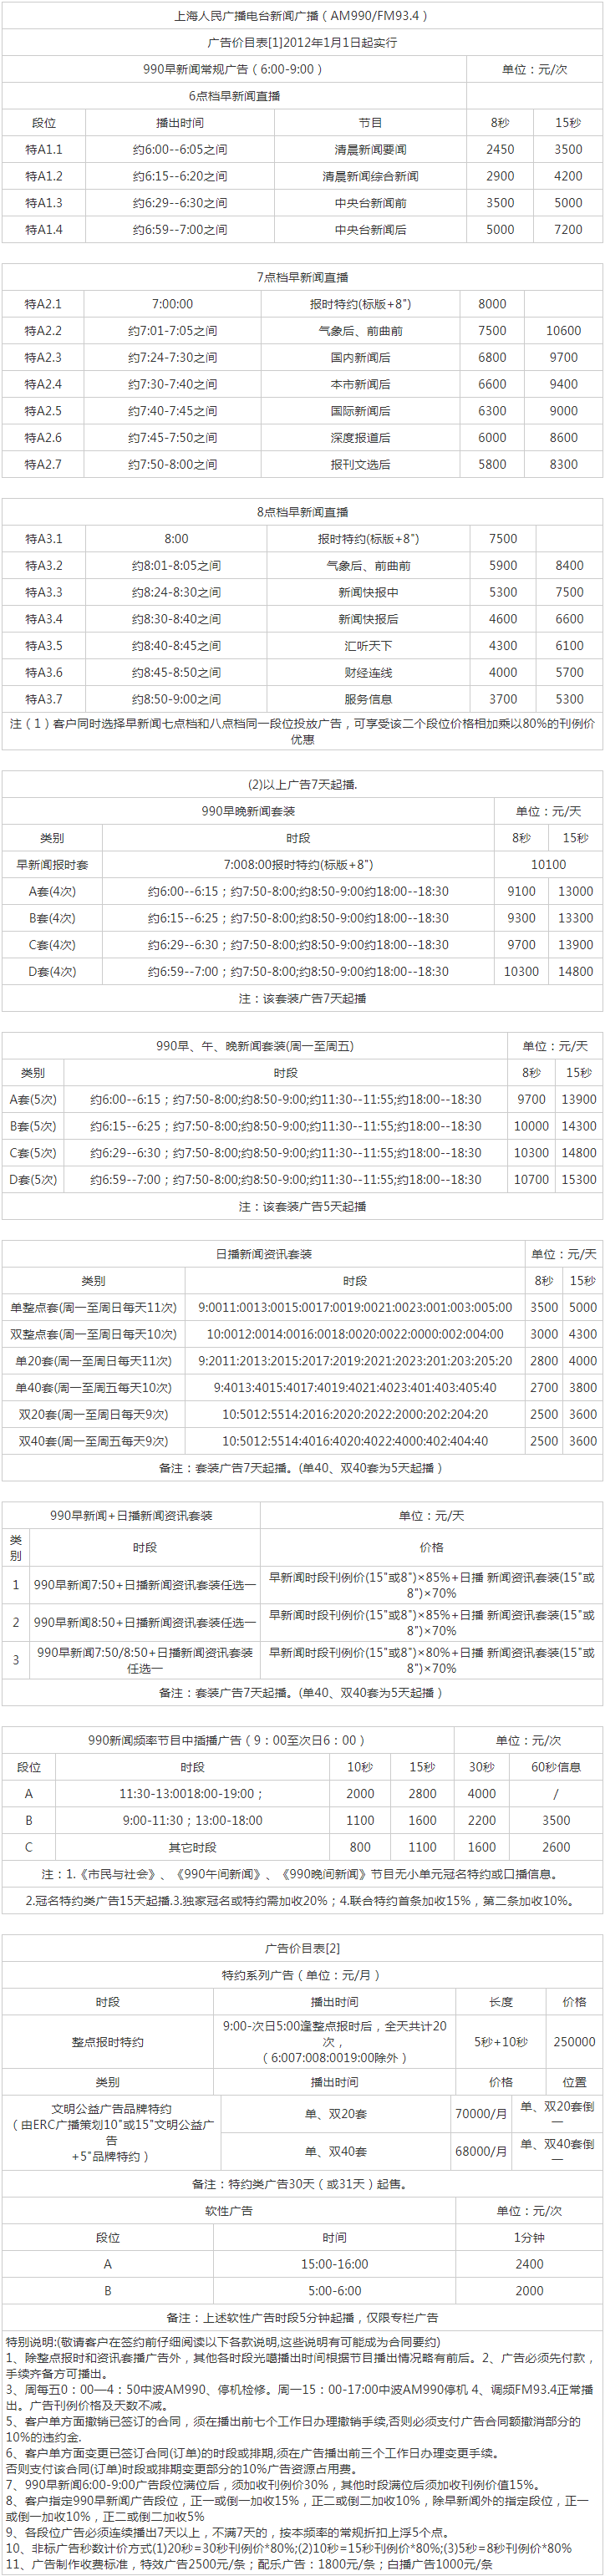Select the 10100 price for 早新闻报时套
This screenshot has height=2576, width=605.
548,865
